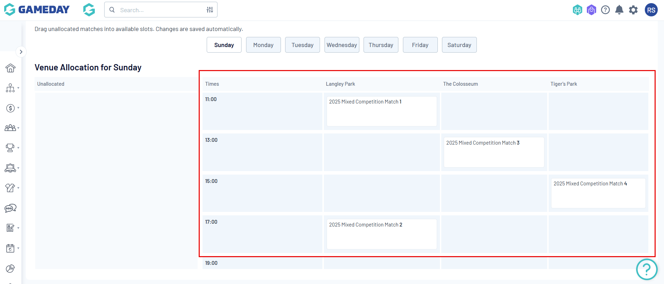Open the finances dollar menu in sidebar
The width and height of the screenshot is (664, 284).
tap(10, 108)
